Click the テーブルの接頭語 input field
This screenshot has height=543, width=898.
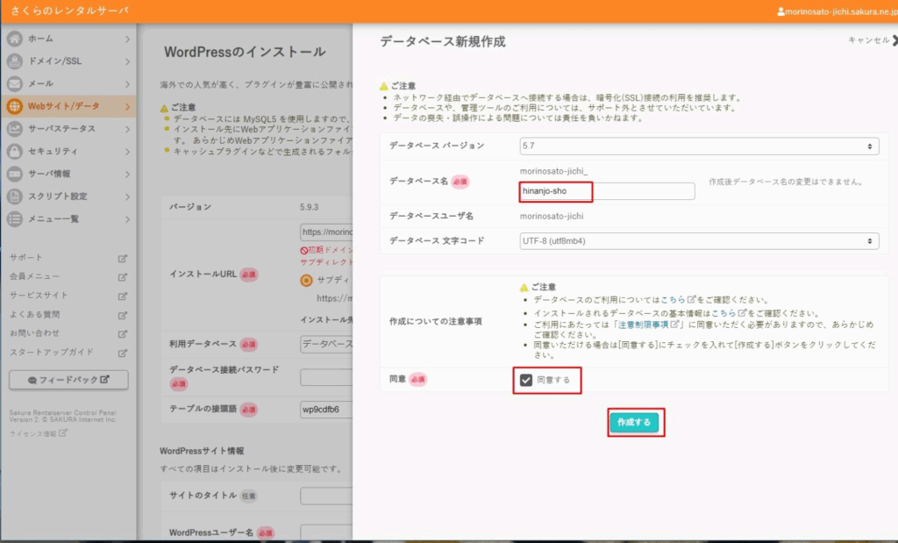[x=326, y=410]
